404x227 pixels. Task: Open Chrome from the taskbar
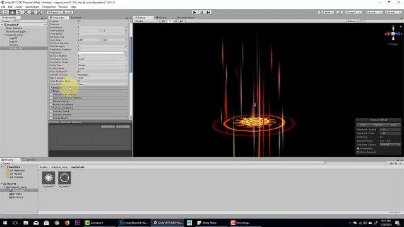click(57, 223)
